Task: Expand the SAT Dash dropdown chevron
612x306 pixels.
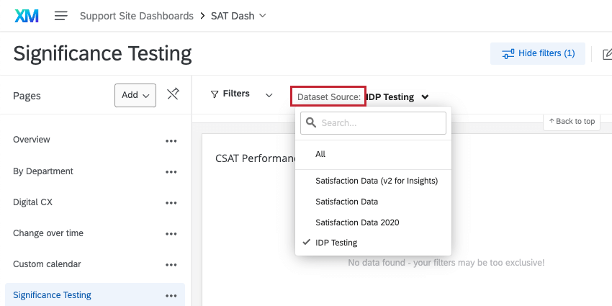Action: click(262, 15)
